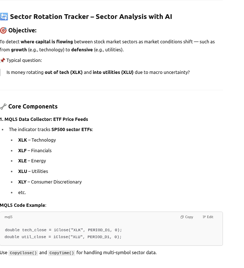Image resolution: width=244 pixels, height=268 pixels.
Task: Click the Edit button on the code block
Action: [x=208, y=217]
